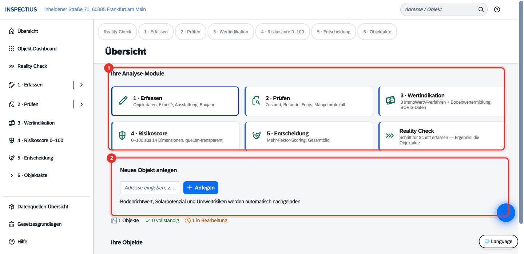Open Datenquellen-Übersicht in the sidebar
The image size is (524, 254).
coord(47,207)
